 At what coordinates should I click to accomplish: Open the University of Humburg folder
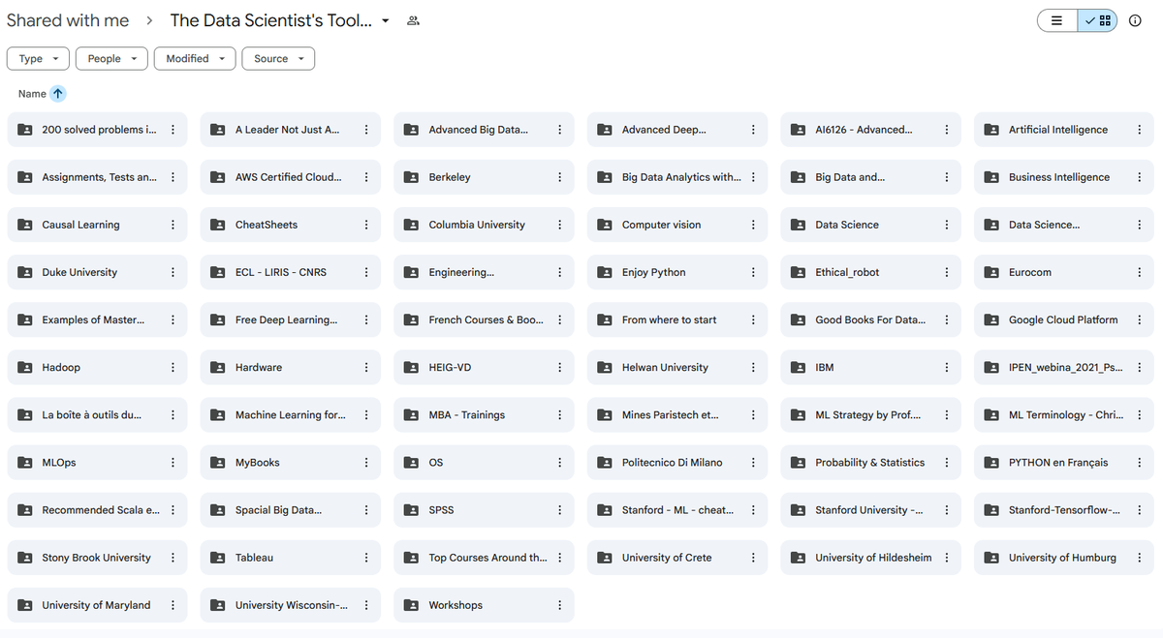1064,558
